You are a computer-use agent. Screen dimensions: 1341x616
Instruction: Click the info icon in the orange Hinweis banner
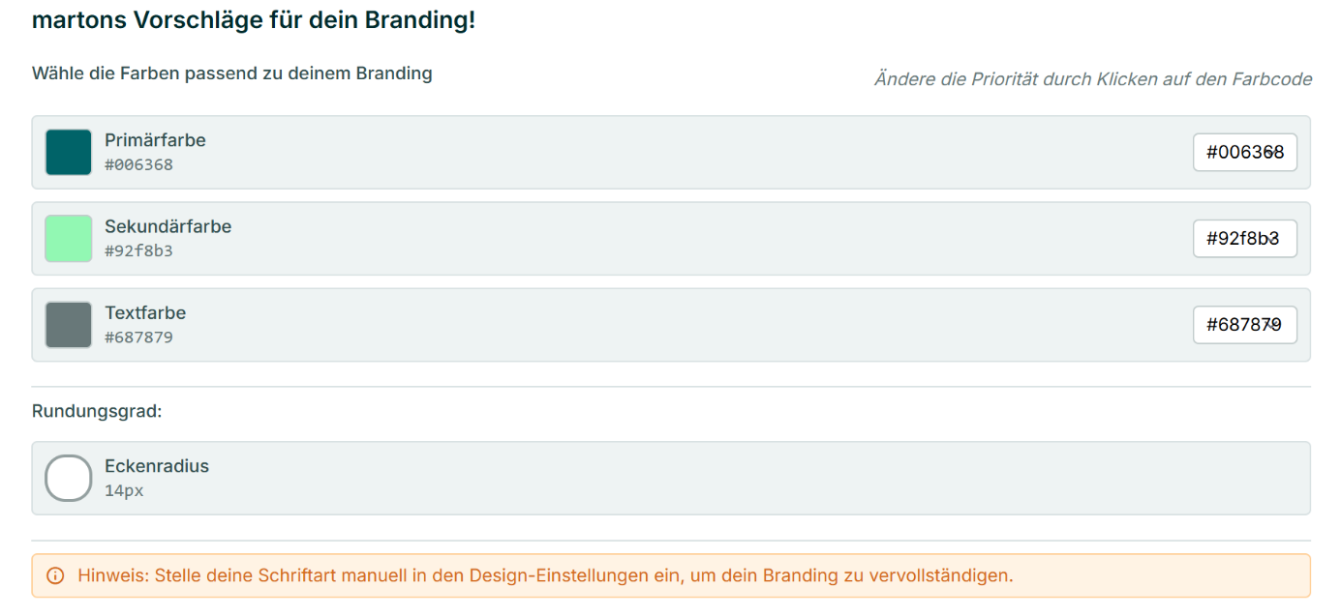click(55, 576)
